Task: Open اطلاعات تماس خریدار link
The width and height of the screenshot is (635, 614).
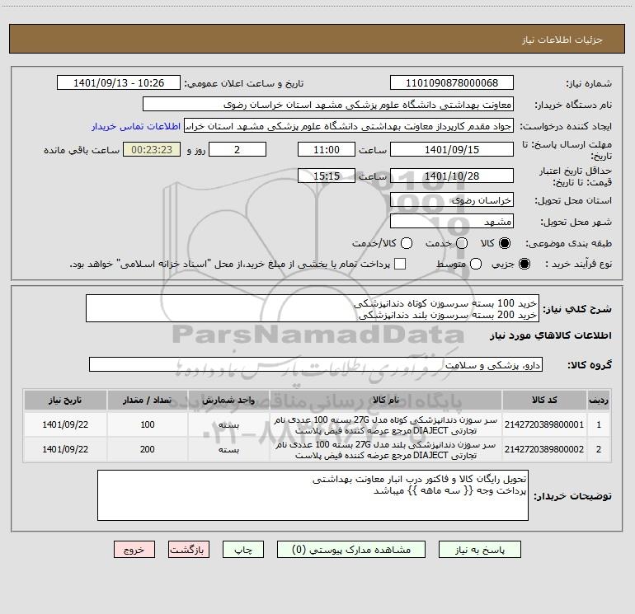Action: tap(136, 126)
